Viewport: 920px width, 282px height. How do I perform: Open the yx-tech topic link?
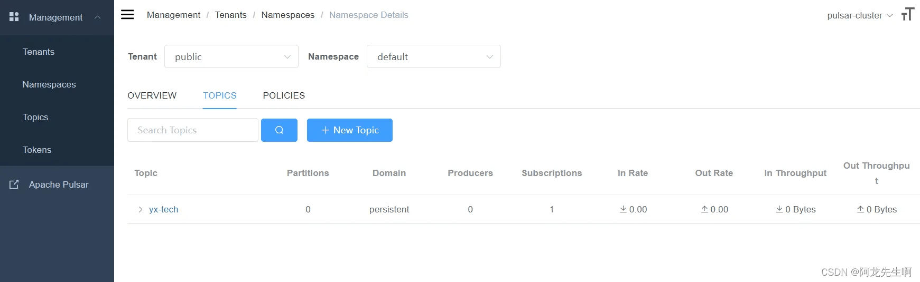(x=164, y=209)
